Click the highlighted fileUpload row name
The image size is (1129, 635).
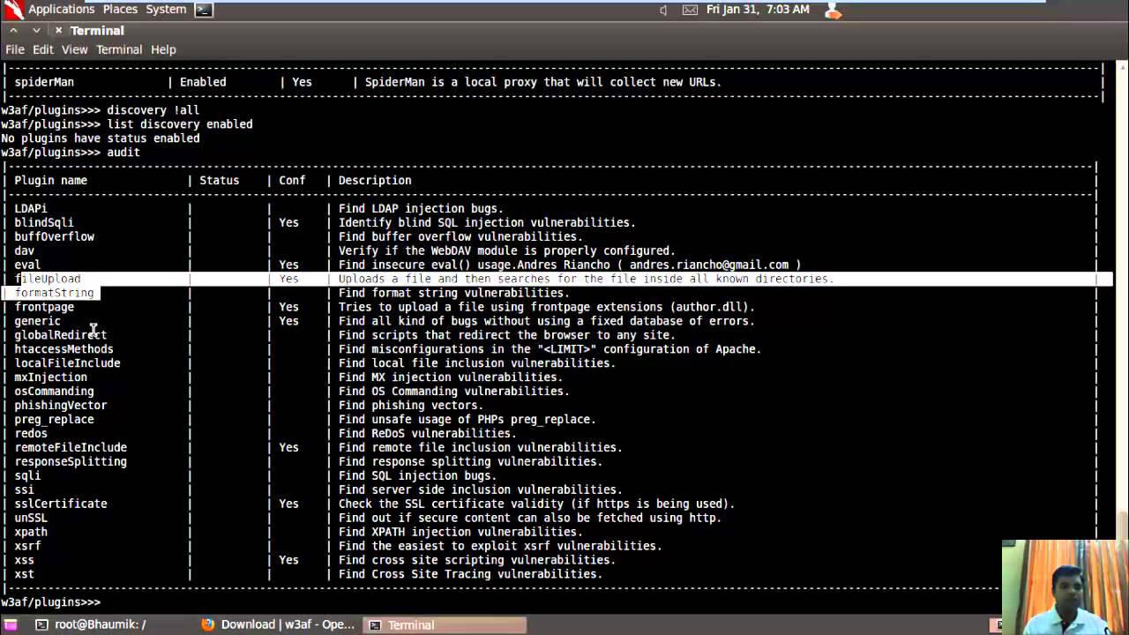[x=48, y=279]
